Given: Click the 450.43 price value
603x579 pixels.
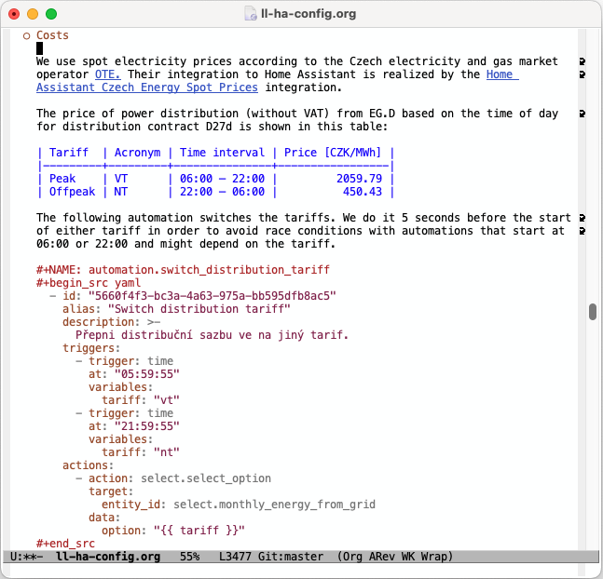Looking at the screenshot, I should pos(363,192).
